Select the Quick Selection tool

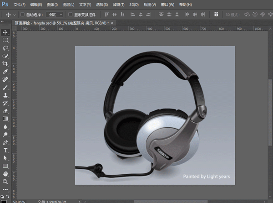[x=5, y=56]
